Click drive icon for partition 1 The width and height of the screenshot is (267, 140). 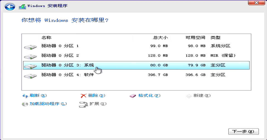click(30, 47)
